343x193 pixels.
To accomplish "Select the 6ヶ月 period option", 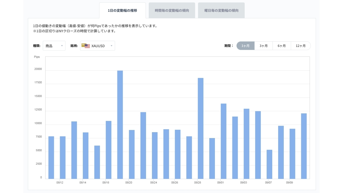I will [x=282, y=46].
